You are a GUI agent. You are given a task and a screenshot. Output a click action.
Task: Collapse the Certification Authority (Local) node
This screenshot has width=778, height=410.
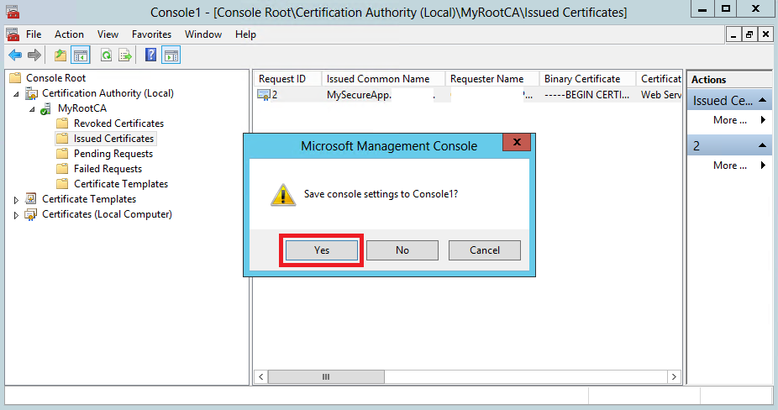pos(16,94)
